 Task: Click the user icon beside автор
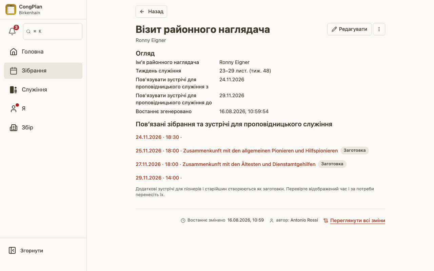272,221
